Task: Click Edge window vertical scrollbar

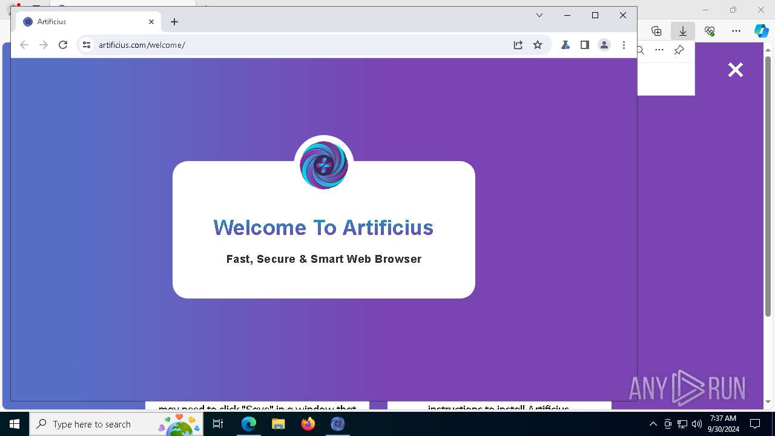Action: point(768,185)
